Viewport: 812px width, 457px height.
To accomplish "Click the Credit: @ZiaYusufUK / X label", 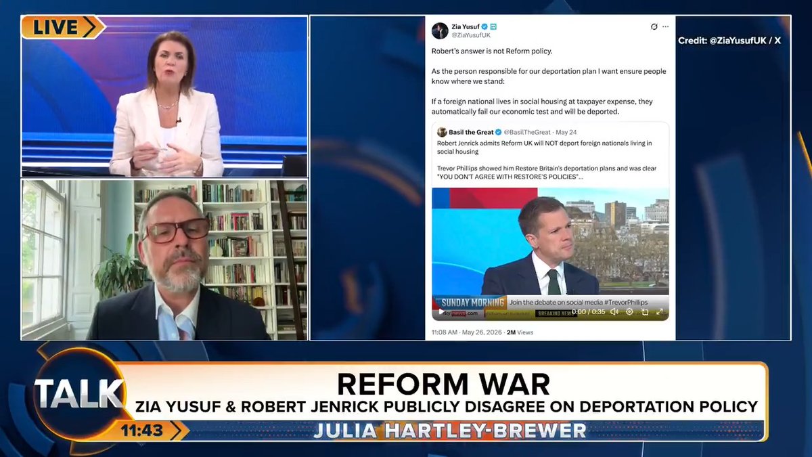I will coord(729,41).
